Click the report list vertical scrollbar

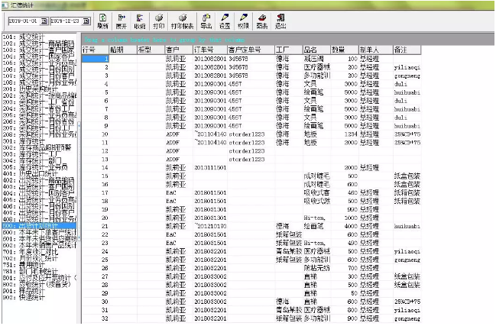coord(79,180)
